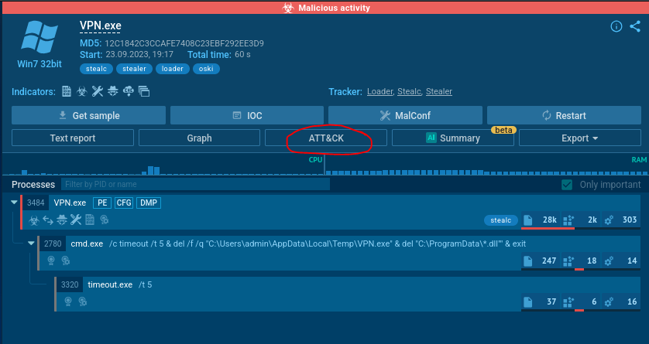The width and height of the screenshot is (649, 344).
Task: Collapse the VPN.exe process tree
Action: [x=14, y=203]
